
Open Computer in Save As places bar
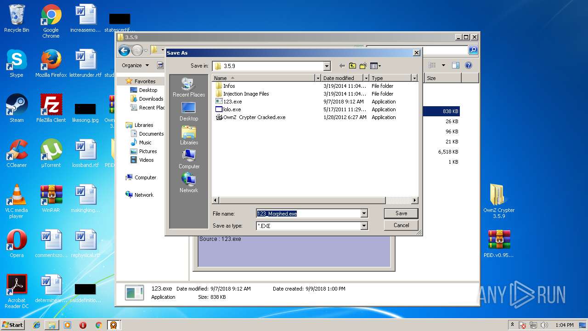click(189, 159)
